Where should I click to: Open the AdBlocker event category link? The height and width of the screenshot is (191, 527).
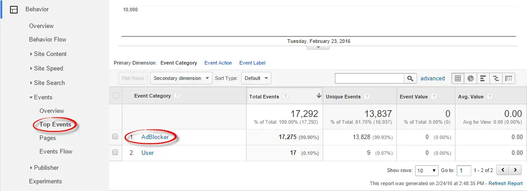pos(155,137)
